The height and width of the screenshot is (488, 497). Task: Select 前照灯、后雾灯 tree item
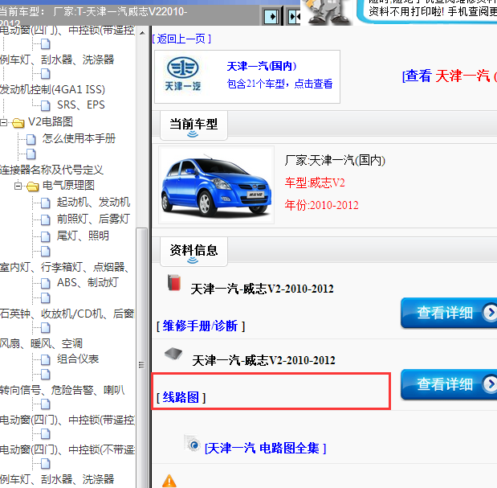(93, 219)
